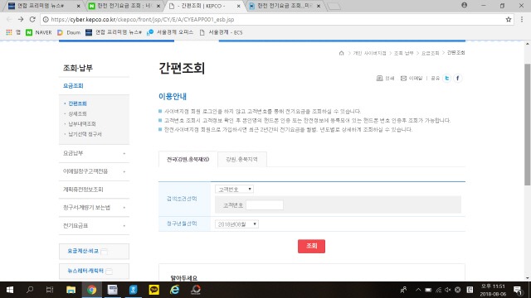Click 조회·납부 in the breadcrumb
This screenshot has width=531, height=298.
point(404,53)
